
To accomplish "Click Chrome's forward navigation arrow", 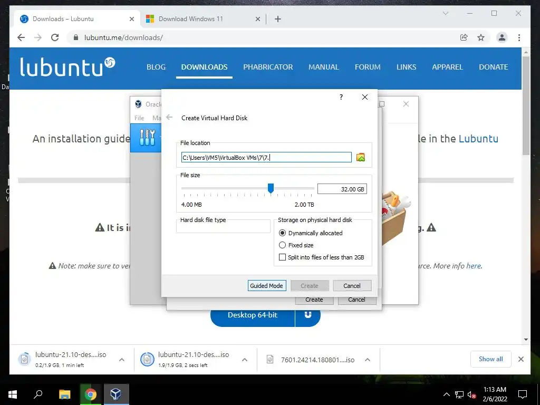I will 38,37.
